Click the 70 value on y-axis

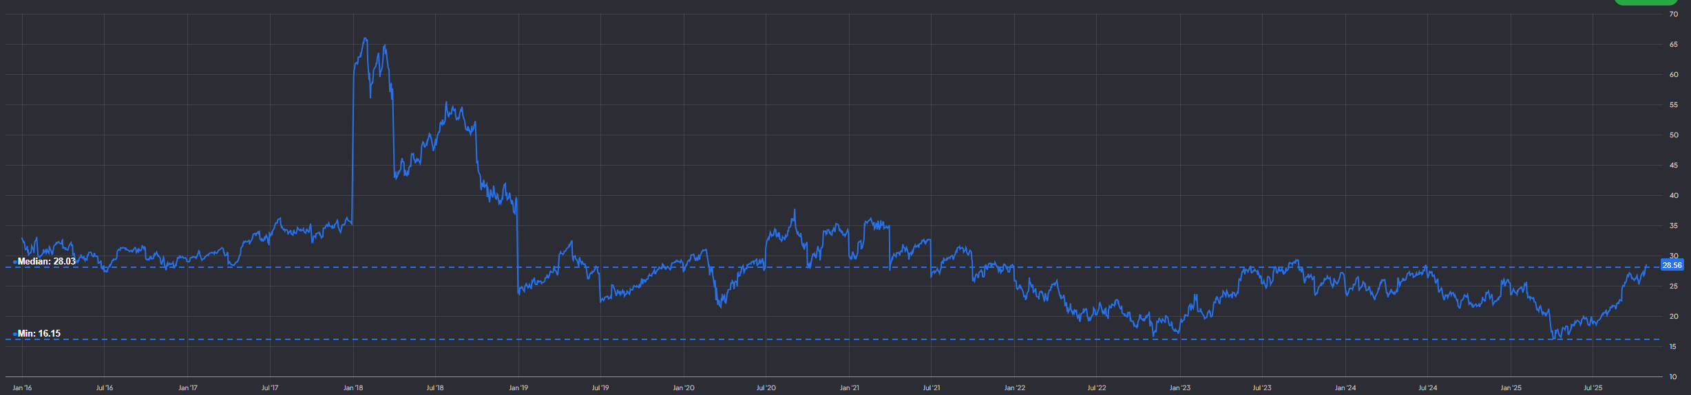(x=1673, y=14)
